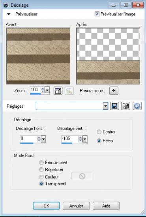Screen dimensions: 146x217
Task: Click the Annuler button
Action: [x=76, y=206]
